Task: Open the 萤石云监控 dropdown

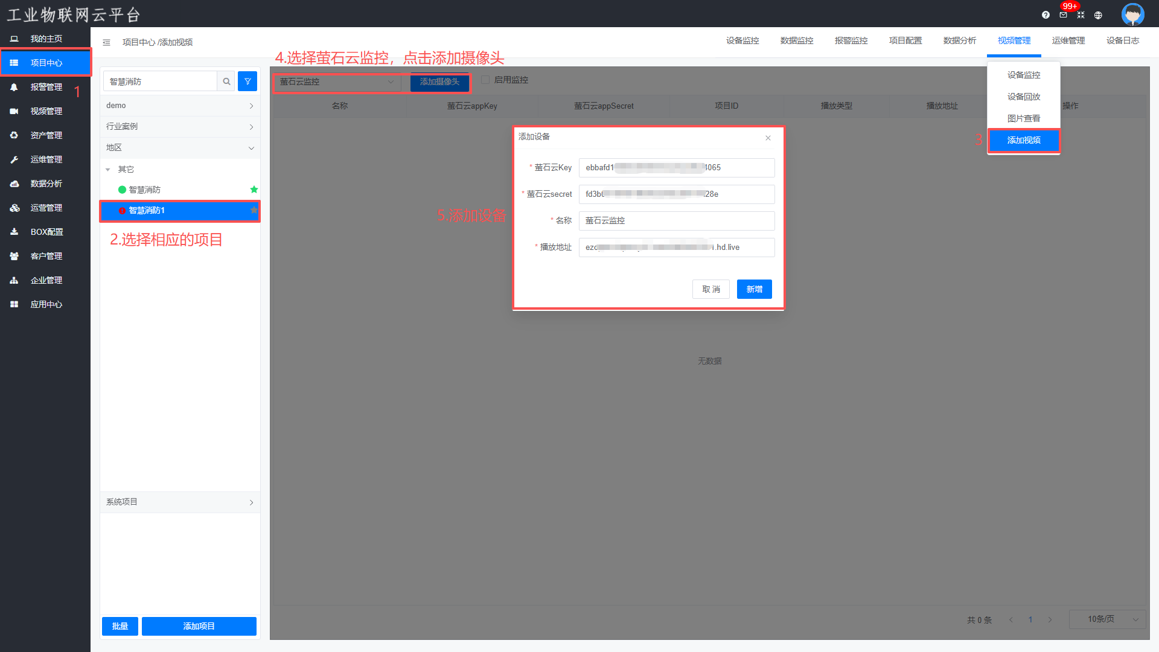Action: coord(337,81)
